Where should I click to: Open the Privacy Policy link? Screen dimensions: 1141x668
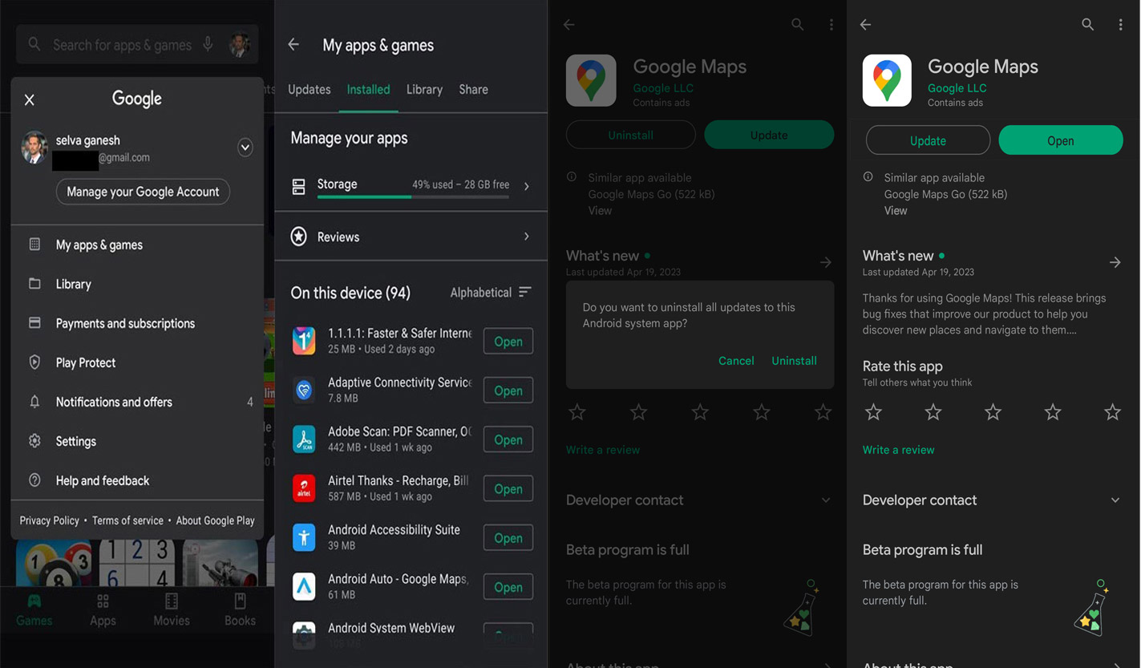click(x=49, y=520)
